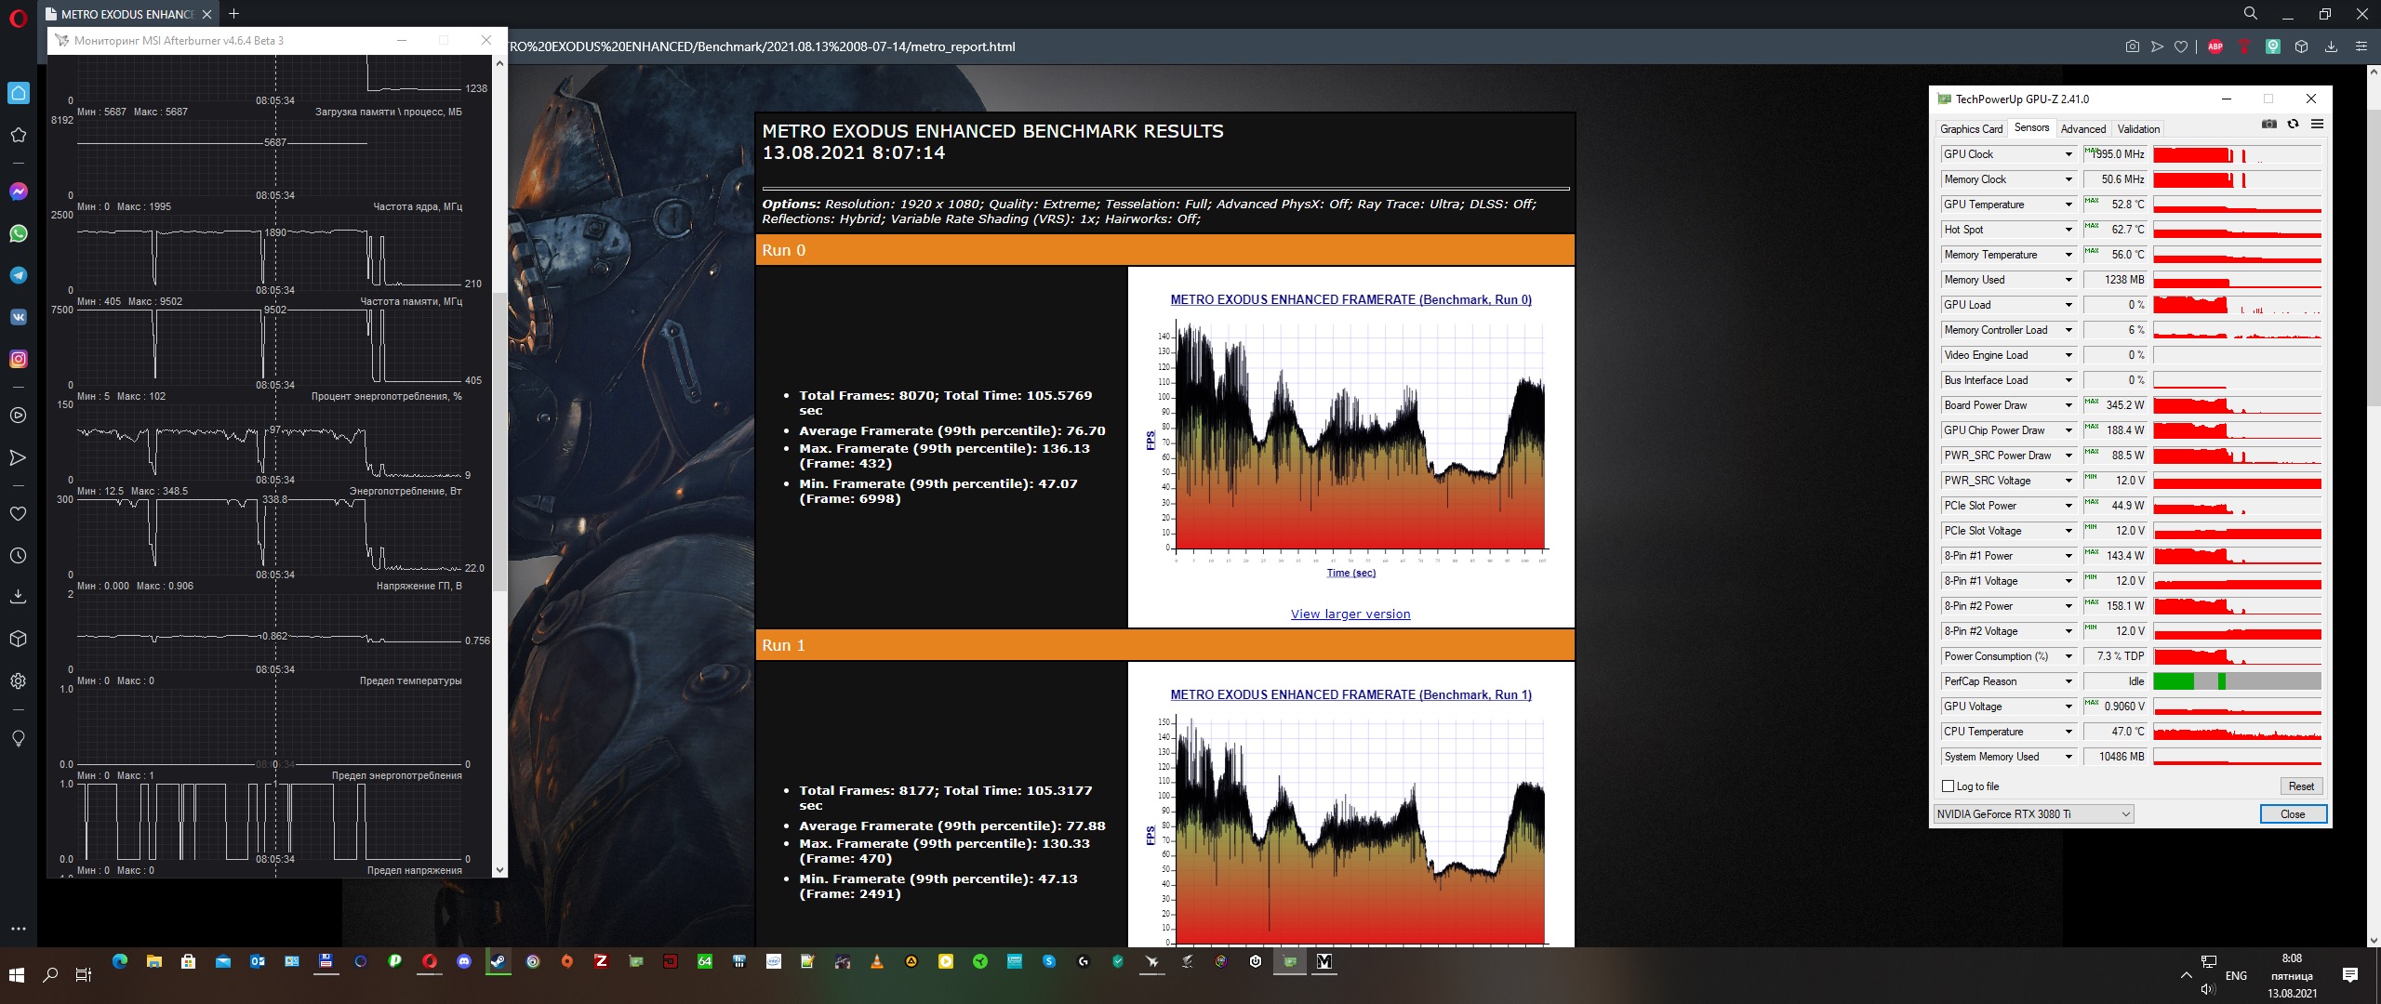Click GPU-Z screenshot camera icon

[x=2269, y=125]
